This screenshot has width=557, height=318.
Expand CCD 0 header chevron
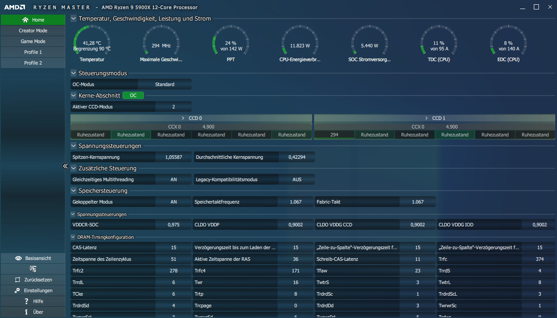point(183,118)
